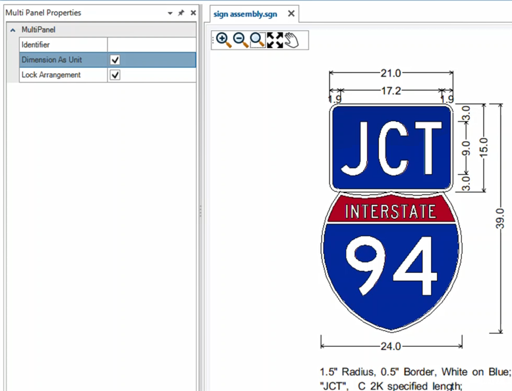Viewport: 512px width, 391px height.
Task: Click the Zoom Extents arrows icon
Action: pos(275,40)
